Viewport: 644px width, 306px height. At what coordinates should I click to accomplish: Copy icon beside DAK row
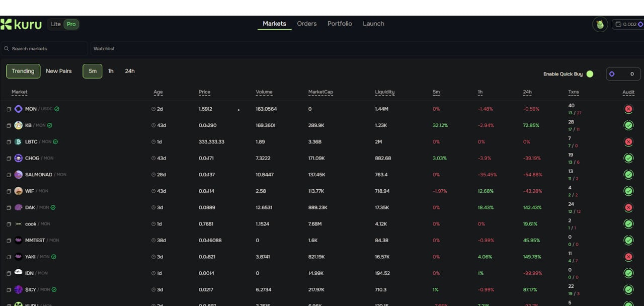9,208
